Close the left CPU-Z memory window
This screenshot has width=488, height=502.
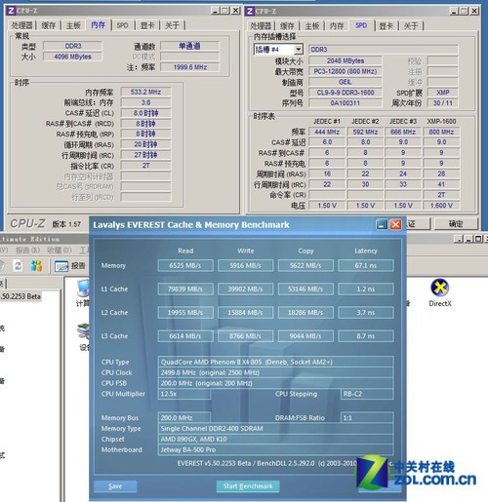(x=235, y=11)
